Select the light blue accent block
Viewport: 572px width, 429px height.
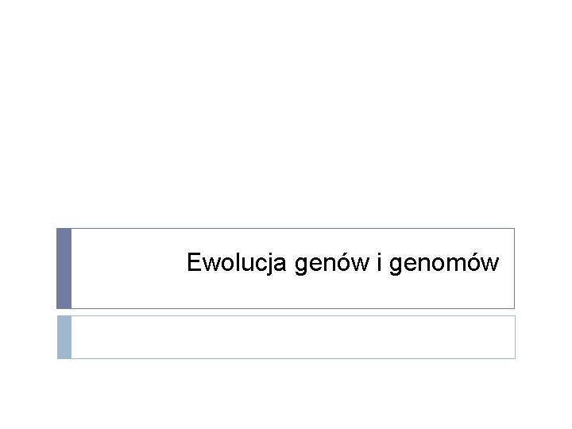[64, 337]
